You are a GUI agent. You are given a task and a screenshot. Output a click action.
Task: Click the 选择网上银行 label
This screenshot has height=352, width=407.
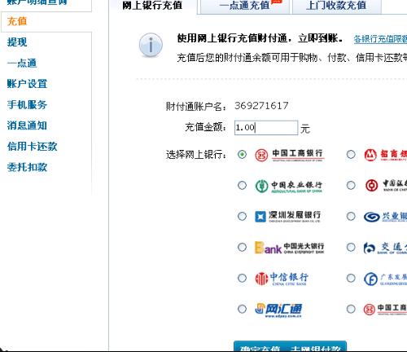[196, 155]
